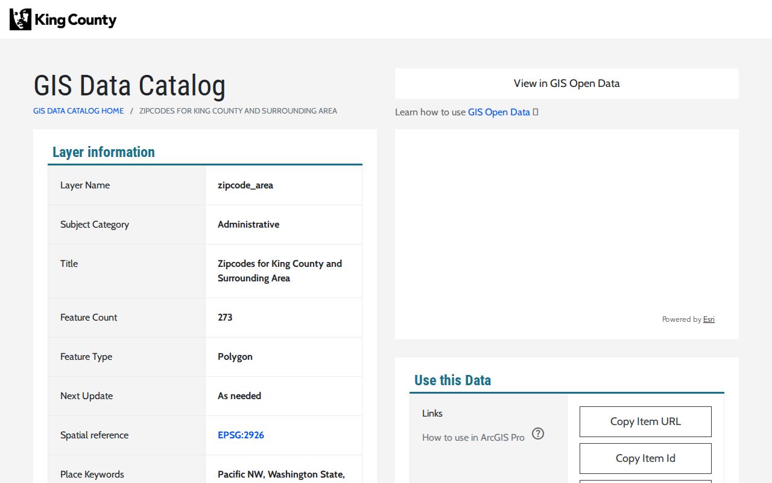Click the Feature Type row label
Viewport: 772px width, 483px height.
click(x=86, y=357)
